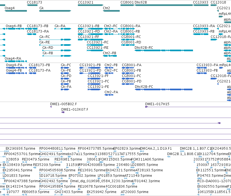
Task: Click the CG18173 gene label
Action: click(x=34, y=2)
